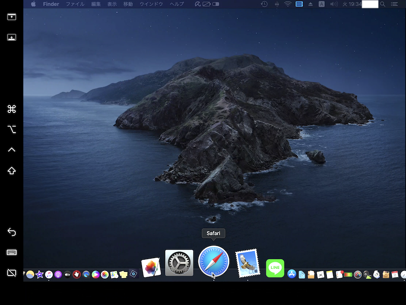Screen dimensions: 406x305
Task: Open Podcasts app in Dock
Action: 58,274
